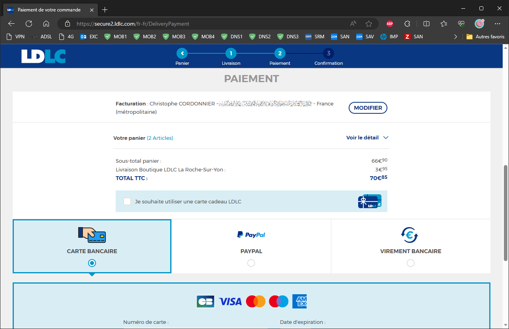Open Autres favoris folder
This screenshot has width=509, height=329.
[x=485, y=37]
